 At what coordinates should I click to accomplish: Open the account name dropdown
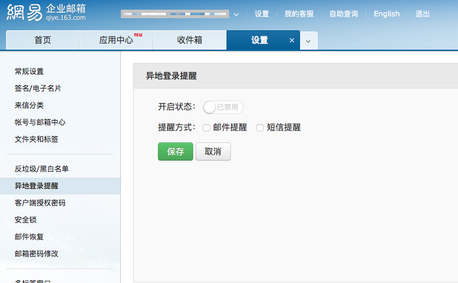236,14
